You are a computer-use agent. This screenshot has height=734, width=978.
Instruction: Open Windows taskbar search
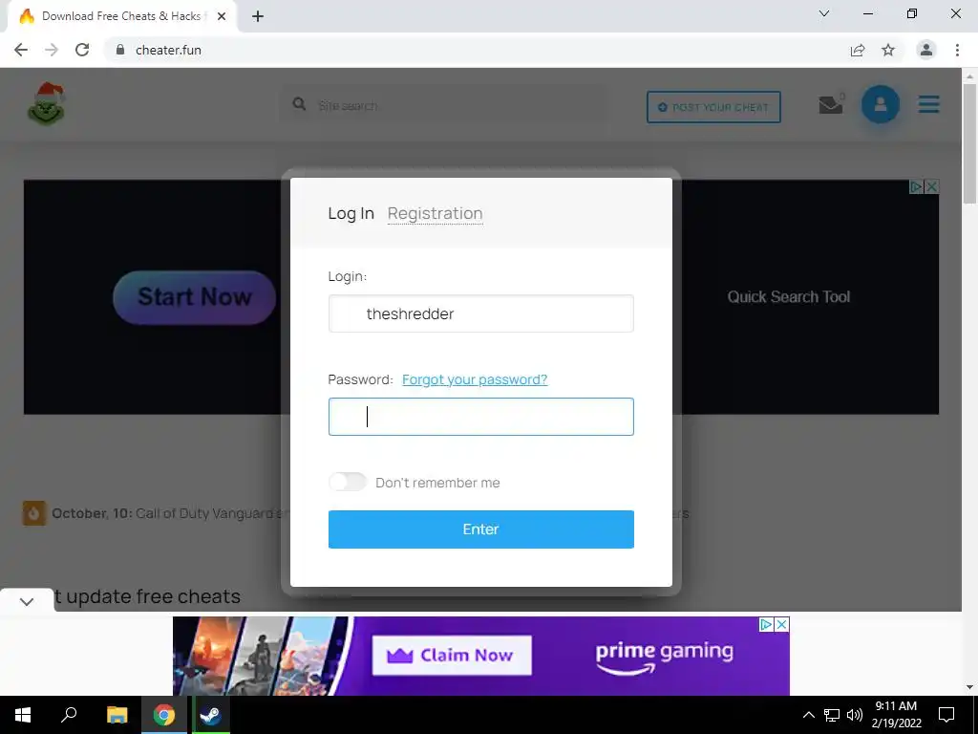(69, 715)
